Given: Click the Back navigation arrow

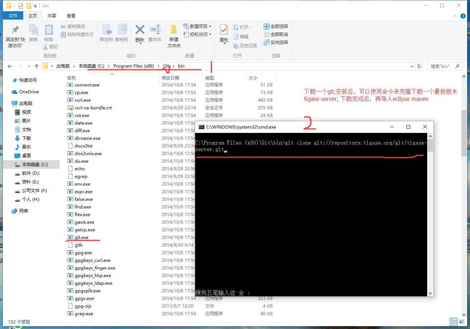Looking at the screenshot, I should (x=10, y=66).
